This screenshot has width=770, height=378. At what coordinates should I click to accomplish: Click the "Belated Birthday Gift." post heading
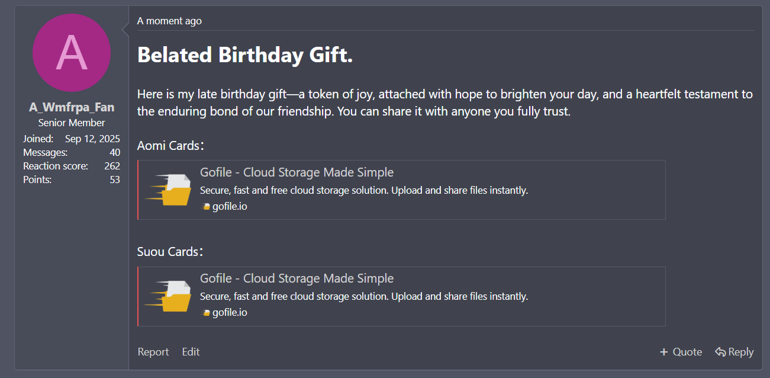(x=245, y=55)
